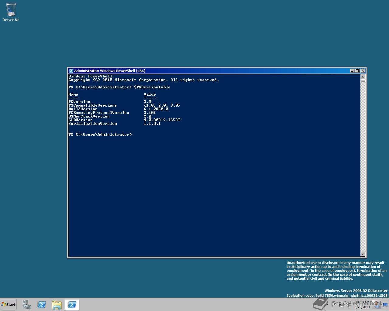Viewport: 389px width, 311px height.
Task: Click the PowerShell window title bar icon
Action: 71,71
